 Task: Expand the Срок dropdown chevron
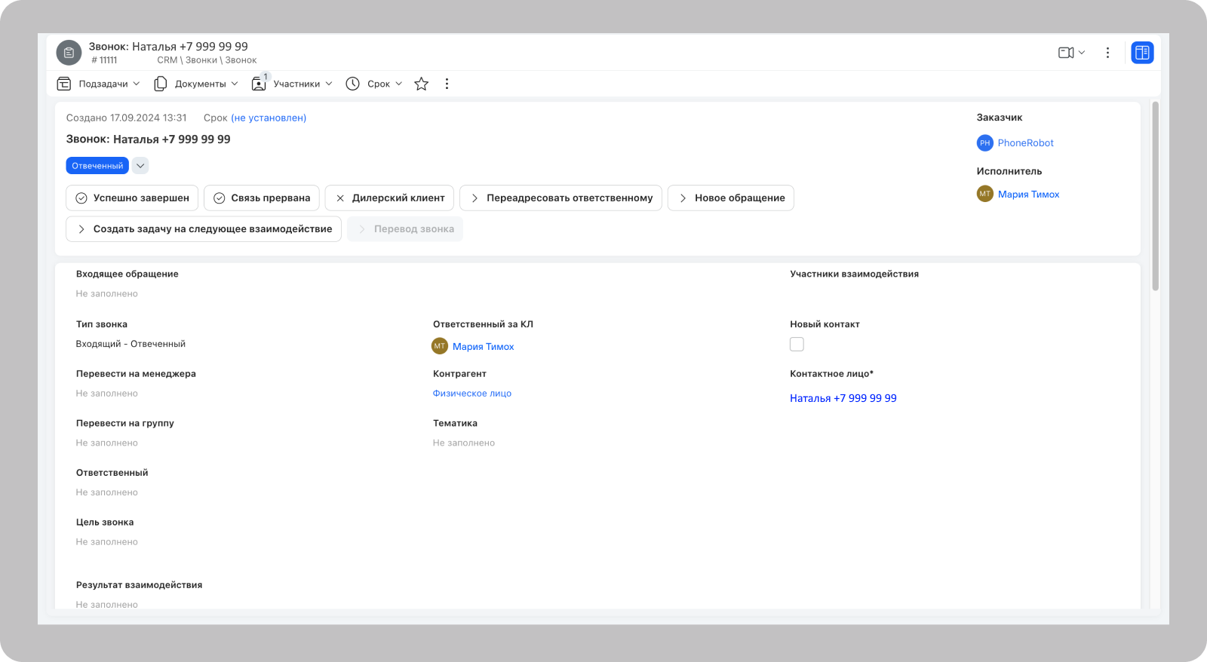pyautogui.click(x=399, y=84)
